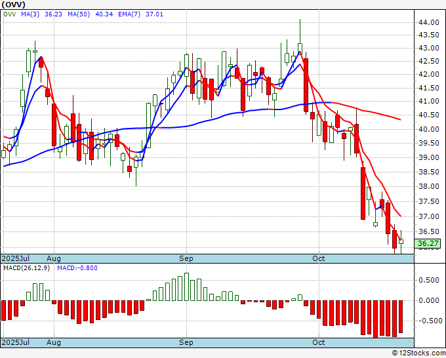This screenshot has height=358, width=446.
Task: Click the last green candlestick near 36.27
Action: pos(401,241)
